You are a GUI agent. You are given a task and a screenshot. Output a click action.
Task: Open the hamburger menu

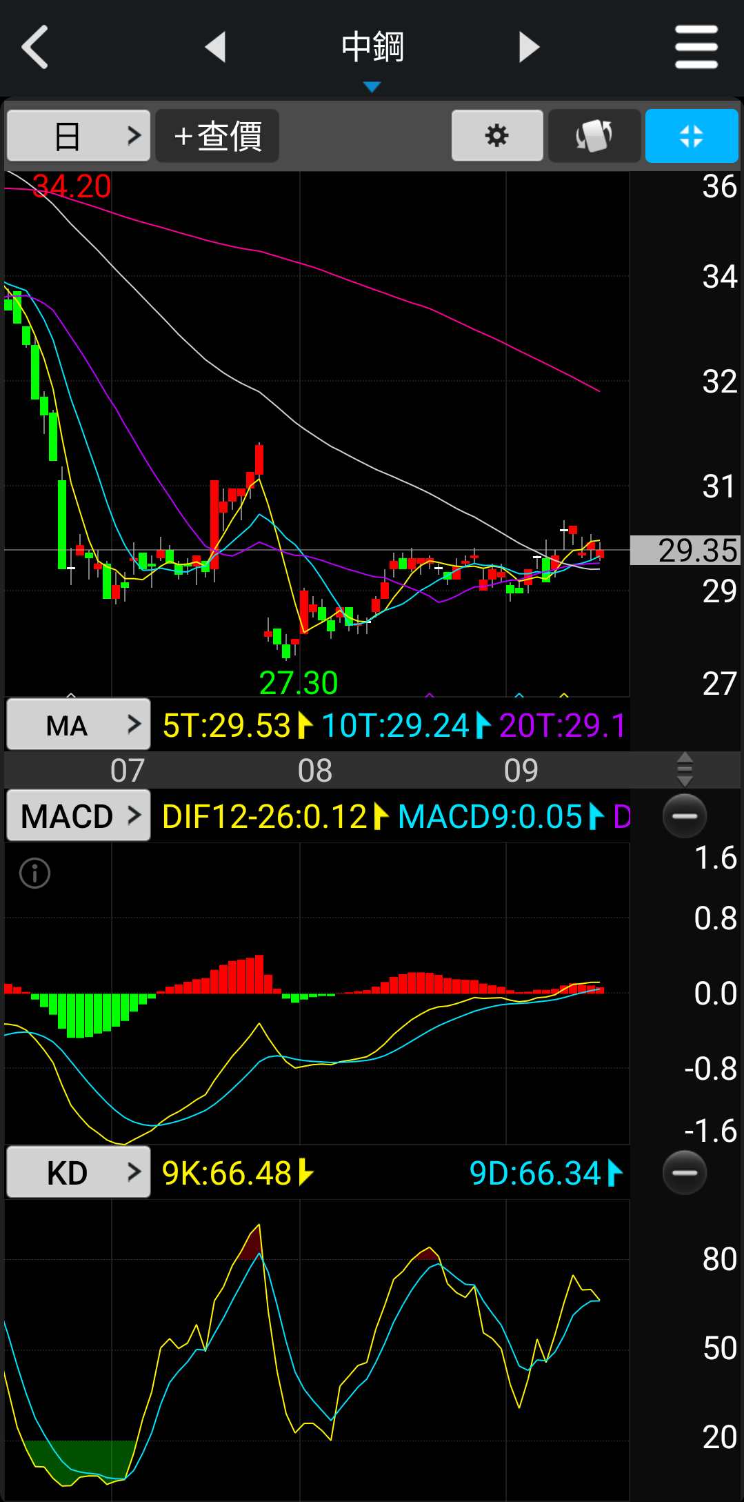(x=696, y=47)
